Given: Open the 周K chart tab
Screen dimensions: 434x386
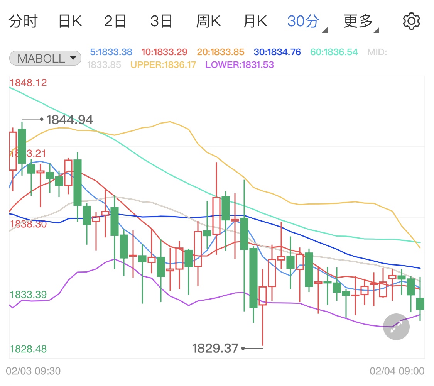Looking at the screenshot, I should (x=208, y=21).
